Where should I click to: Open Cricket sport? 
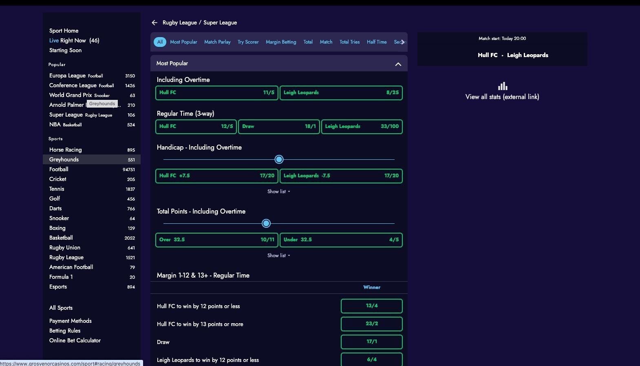92,179
